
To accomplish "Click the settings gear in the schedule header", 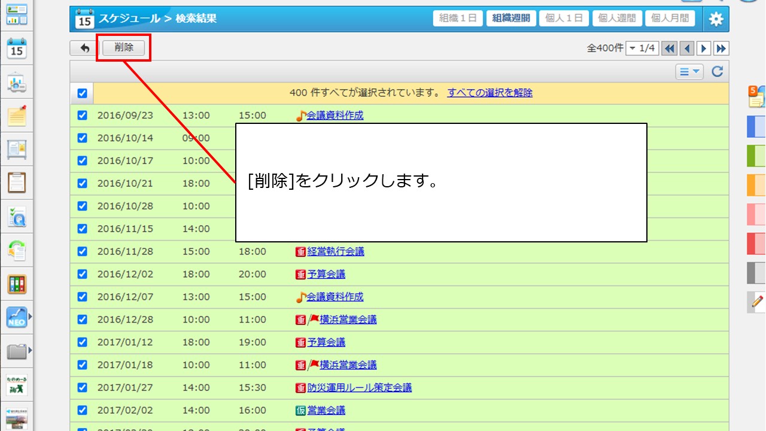I will pyautogui.click(x=716, y=19).
